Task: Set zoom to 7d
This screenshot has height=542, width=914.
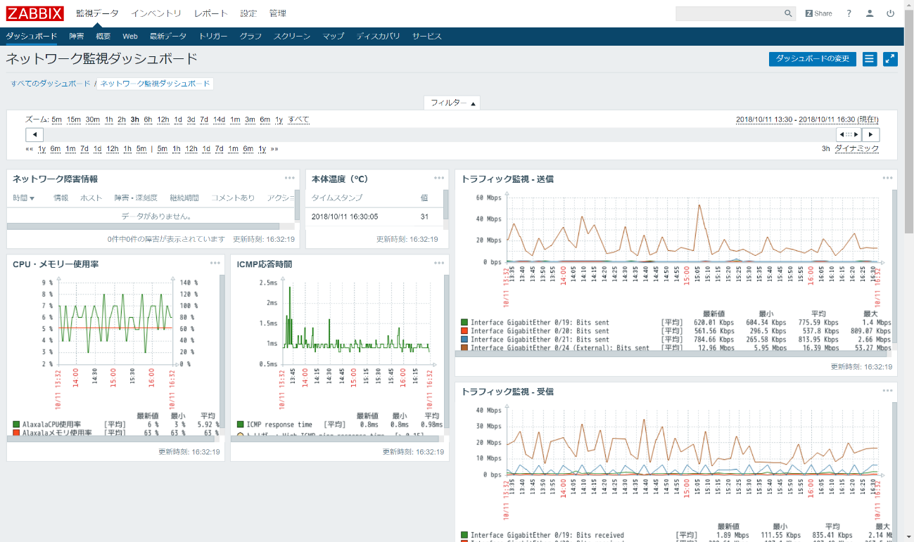Action: click(204, 120)
